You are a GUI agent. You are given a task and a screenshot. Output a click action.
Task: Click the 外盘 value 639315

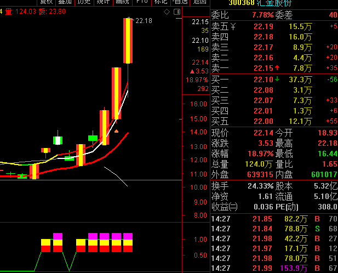pos(260,174)
